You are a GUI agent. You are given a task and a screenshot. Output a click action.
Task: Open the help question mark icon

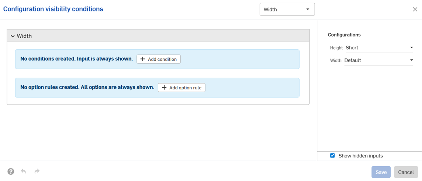pyautogui.click(x=11, y=171)
